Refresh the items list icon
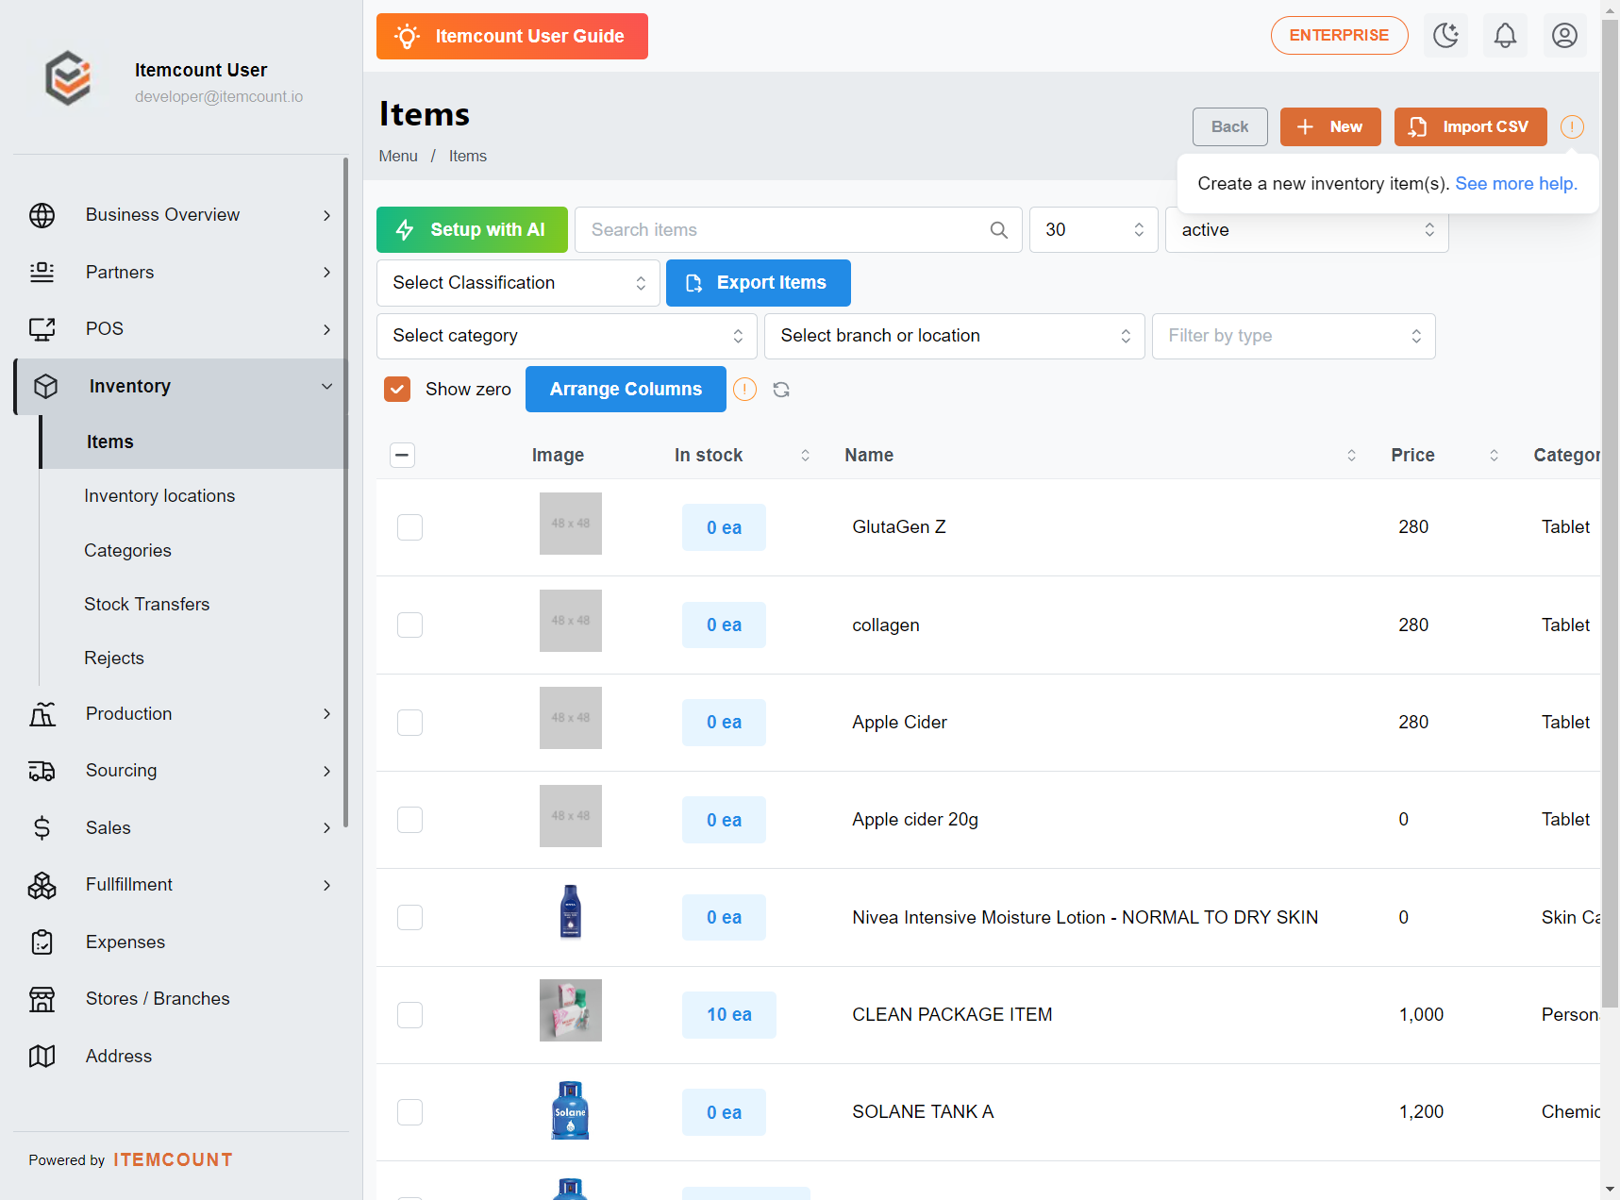Image resolution: width=1620 pixels, height=1200 pixels. [x=781, y=390]
